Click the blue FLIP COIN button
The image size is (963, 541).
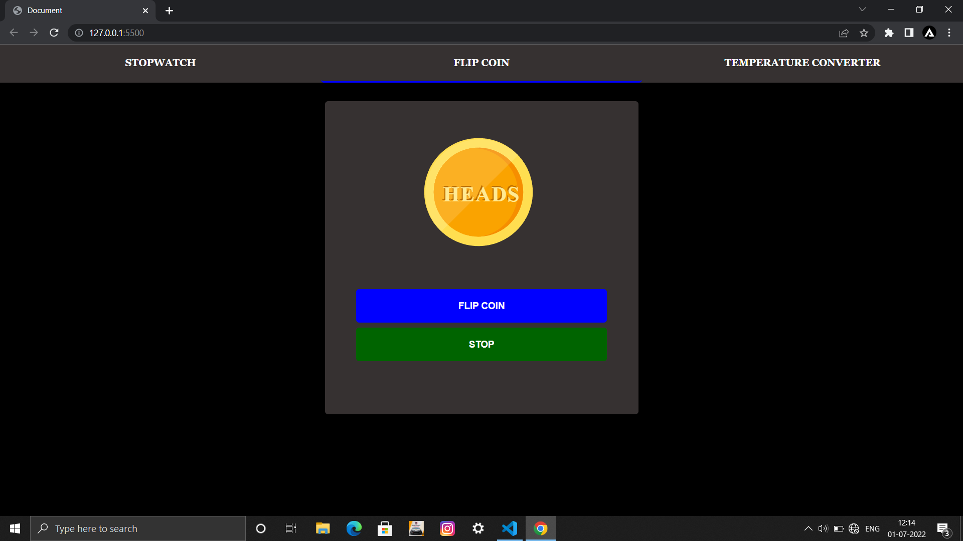[481, 306]
